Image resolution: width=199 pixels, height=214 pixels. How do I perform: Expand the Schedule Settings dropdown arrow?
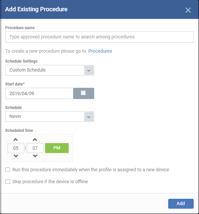coord(89,70)
